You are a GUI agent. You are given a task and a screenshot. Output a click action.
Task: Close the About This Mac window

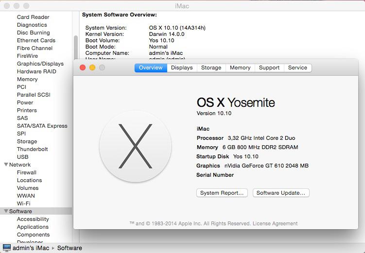point(83,68)
